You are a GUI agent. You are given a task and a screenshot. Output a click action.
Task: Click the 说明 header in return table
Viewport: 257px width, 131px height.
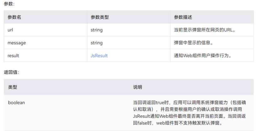[x=138, y=87]
